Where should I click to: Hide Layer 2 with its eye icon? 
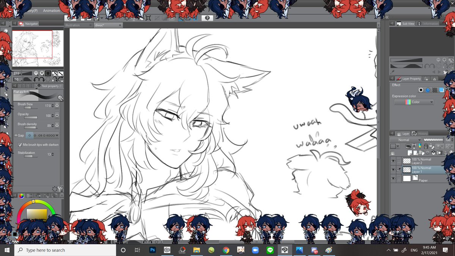pos(393,161)
